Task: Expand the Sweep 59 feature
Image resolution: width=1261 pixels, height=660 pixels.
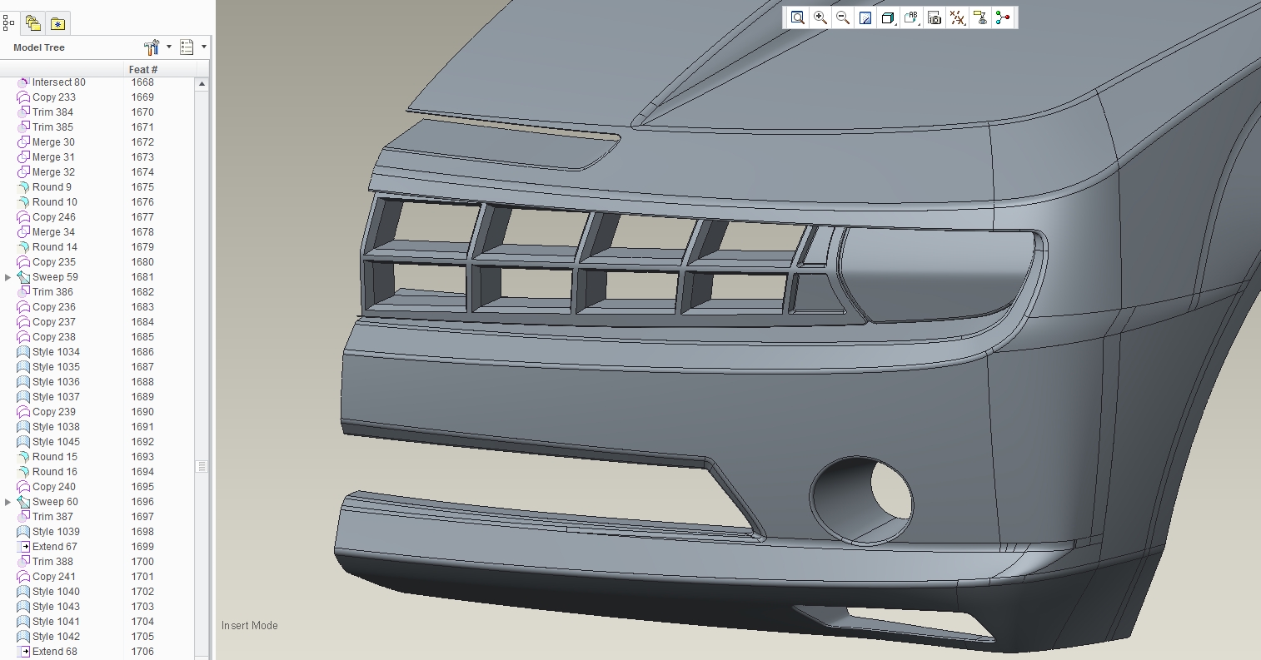Action: (x=8, y=277)
